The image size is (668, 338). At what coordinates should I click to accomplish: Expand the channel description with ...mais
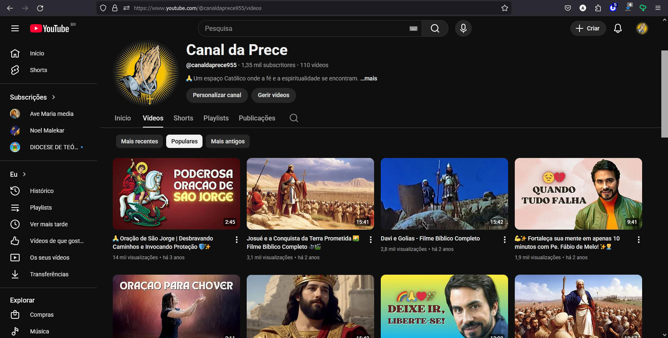tap(369, 78)
